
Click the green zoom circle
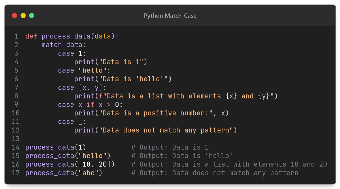click(32, 15)
